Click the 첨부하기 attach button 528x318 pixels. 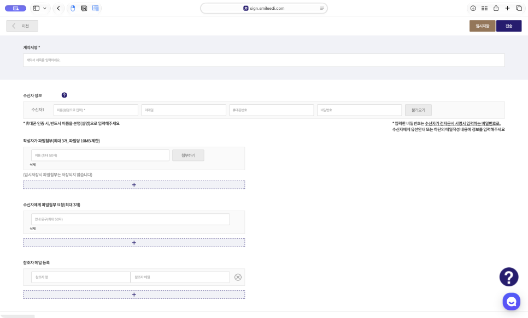[188, 155]
